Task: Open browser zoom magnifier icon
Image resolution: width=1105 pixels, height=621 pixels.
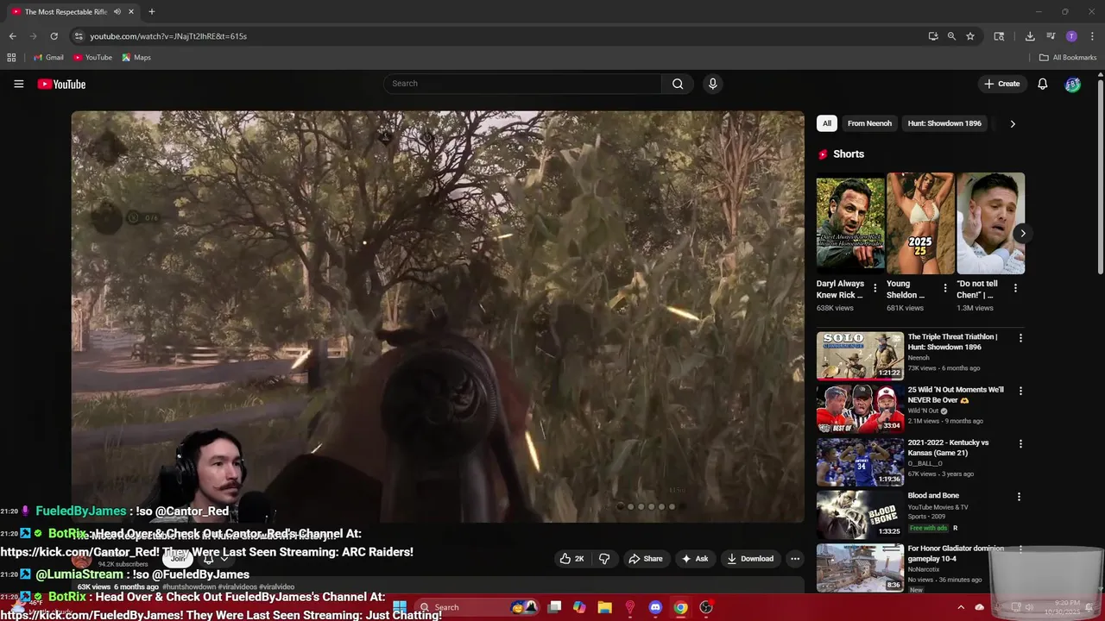Action: [951, 36]
